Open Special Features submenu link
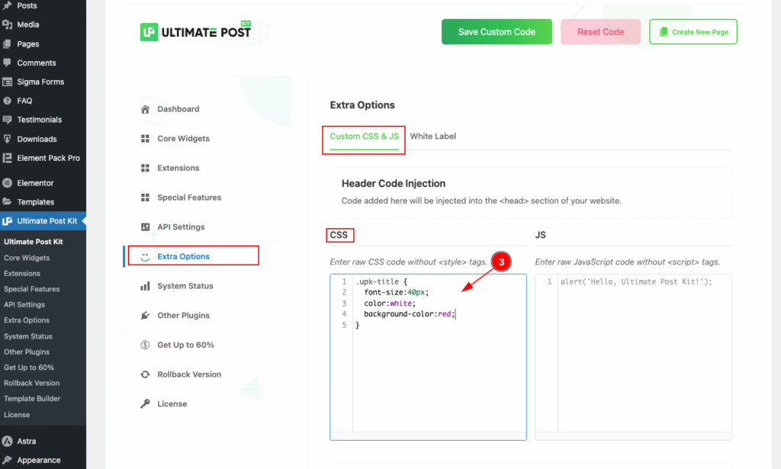Viewport: 781px width, 469px height. click(x=31, y=289)
